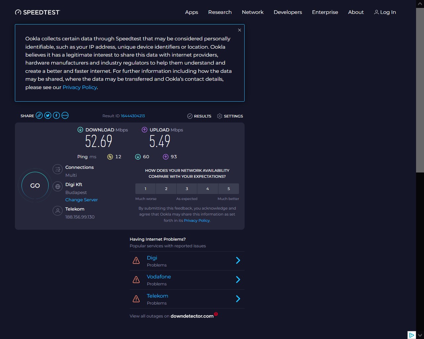Viewport: 424px width, 339px height.
Task: Click the upload arrow icon beside UPLOAD
Action: point(144,130)
